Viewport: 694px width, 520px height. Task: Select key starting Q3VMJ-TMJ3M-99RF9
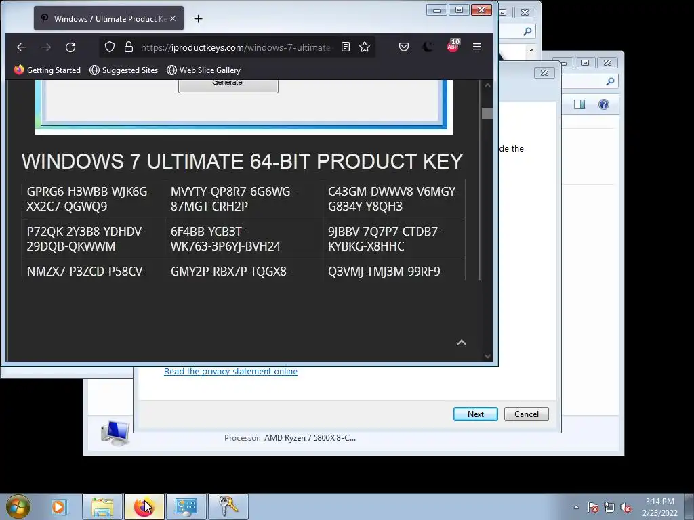click(386, 271)
